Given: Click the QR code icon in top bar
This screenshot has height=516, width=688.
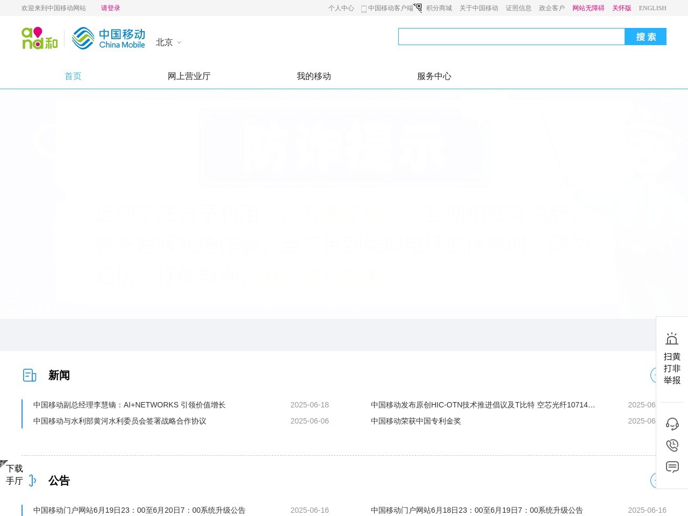Looking at the screenshot, I should [418, 8].
